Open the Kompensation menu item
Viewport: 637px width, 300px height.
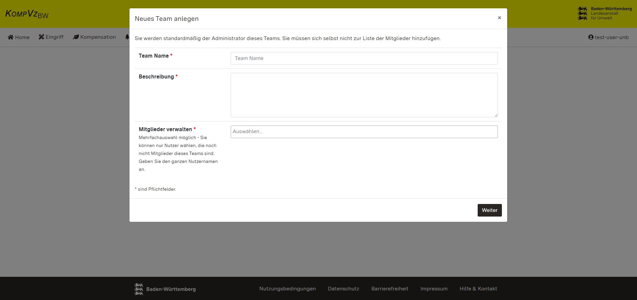point(98,37)
